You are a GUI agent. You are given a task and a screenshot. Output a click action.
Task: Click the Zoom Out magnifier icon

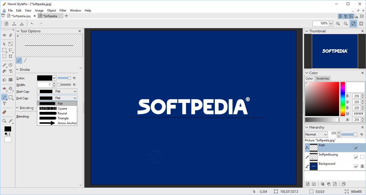[x=346, y=24]
